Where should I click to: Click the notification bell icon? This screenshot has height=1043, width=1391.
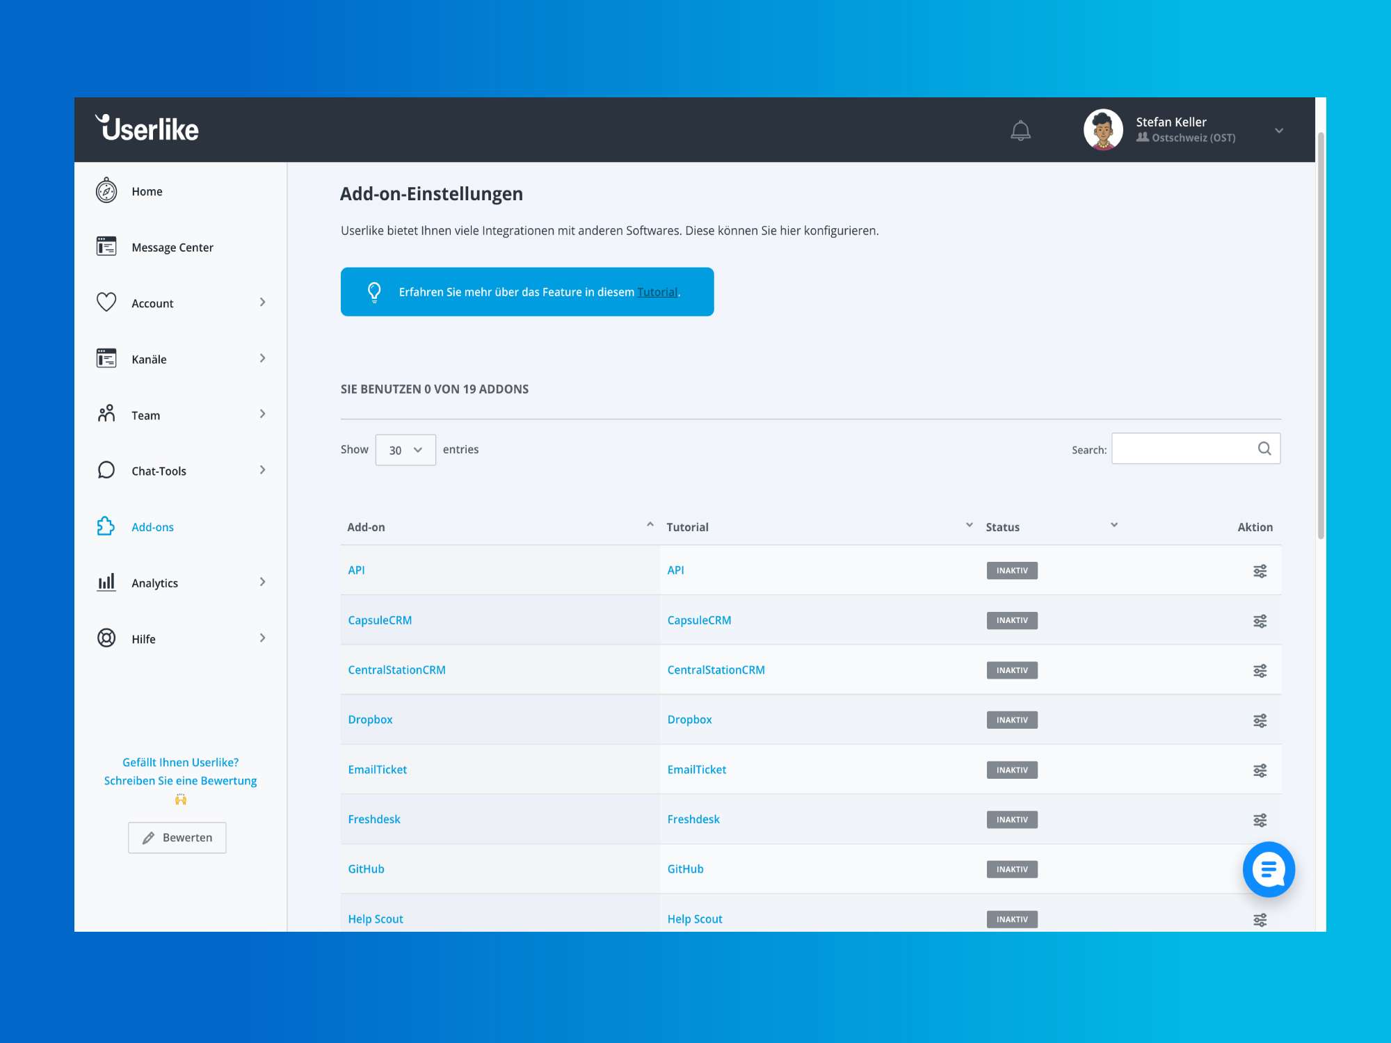pos(1020,130)
